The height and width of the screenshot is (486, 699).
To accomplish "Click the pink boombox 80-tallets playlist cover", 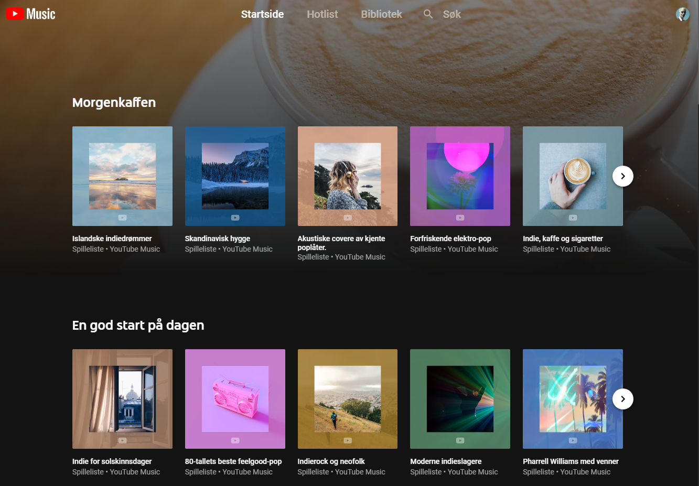I will (x=235, y=399).
